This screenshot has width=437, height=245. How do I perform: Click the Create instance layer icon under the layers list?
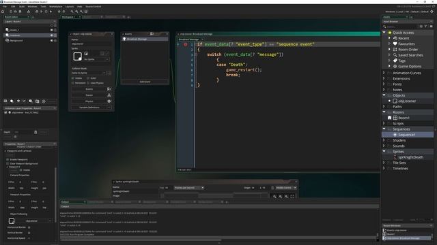click(12, 101)
